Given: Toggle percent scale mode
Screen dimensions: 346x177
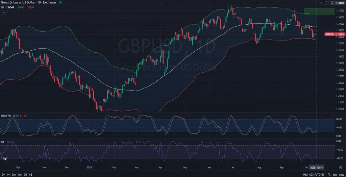Looking at the screenshot, I should point(329,175).
